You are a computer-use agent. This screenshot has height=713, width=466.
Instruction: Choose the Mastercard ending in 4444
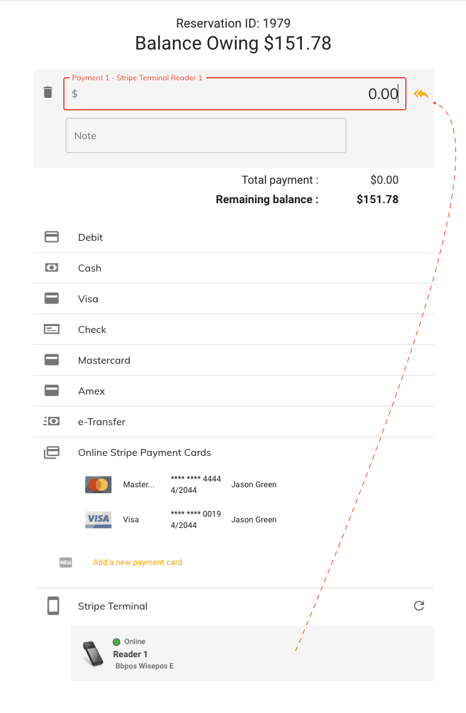click(x=182, y=485)
